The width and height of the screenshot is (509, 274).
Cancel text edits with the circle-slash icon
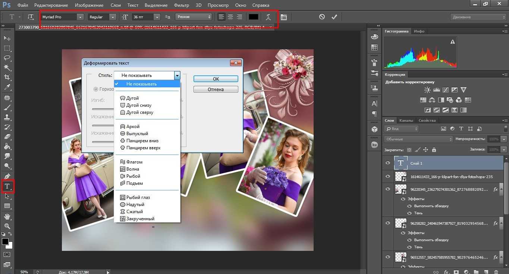pos(322,17)
